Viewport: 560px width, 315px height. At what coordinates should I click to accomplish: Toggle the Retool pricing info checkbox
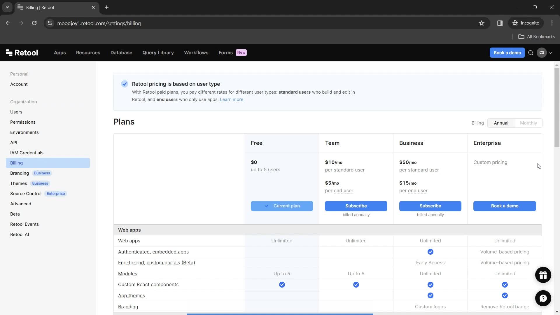(125, 84)
